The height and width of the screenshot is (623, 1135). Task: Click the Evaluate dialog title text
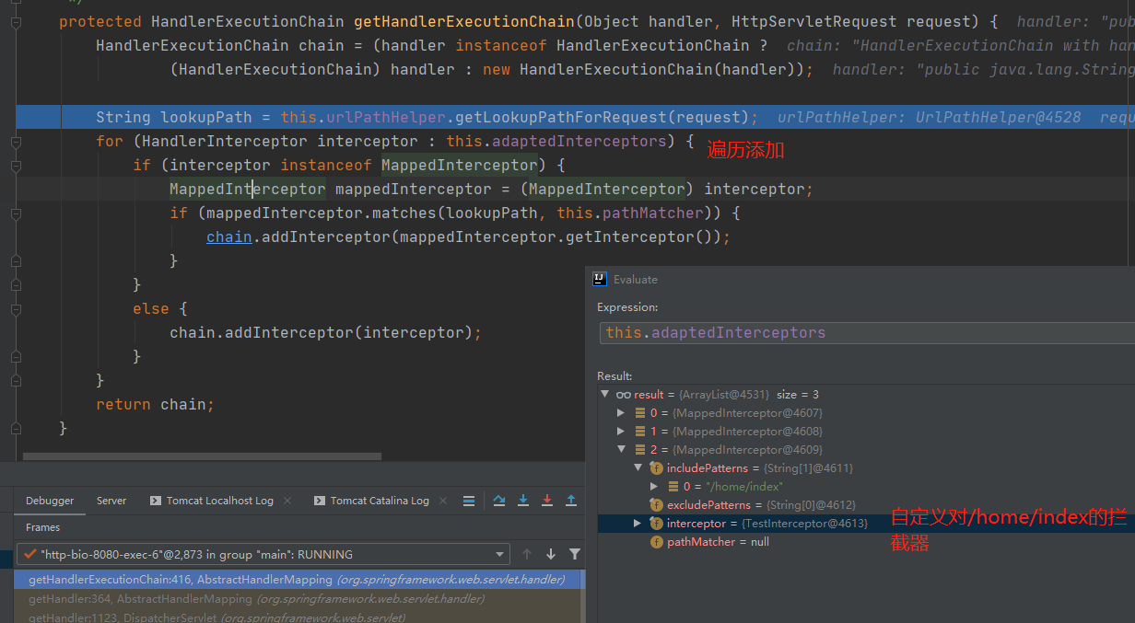[x=636, y=279]
